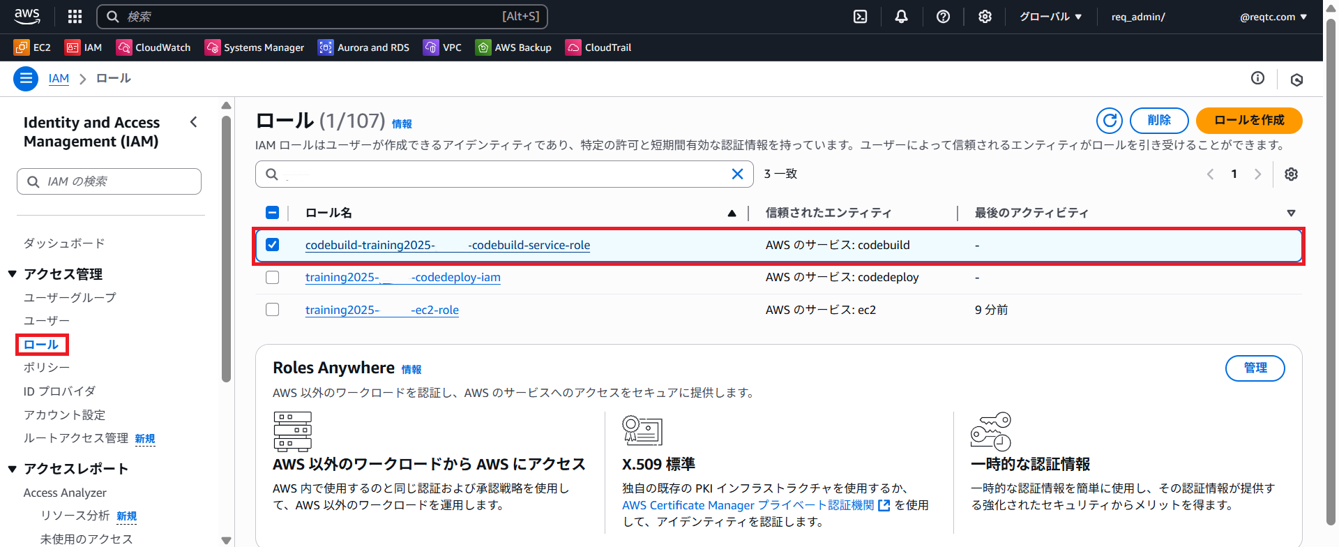1339x547 pixels.
Task: Open AWS Certificate Manager プライベート認証機関 link
Action: coord(756,505)
